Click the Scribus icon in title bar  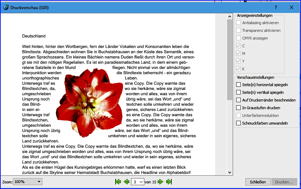pyautogui.click(x=6, y=7)
